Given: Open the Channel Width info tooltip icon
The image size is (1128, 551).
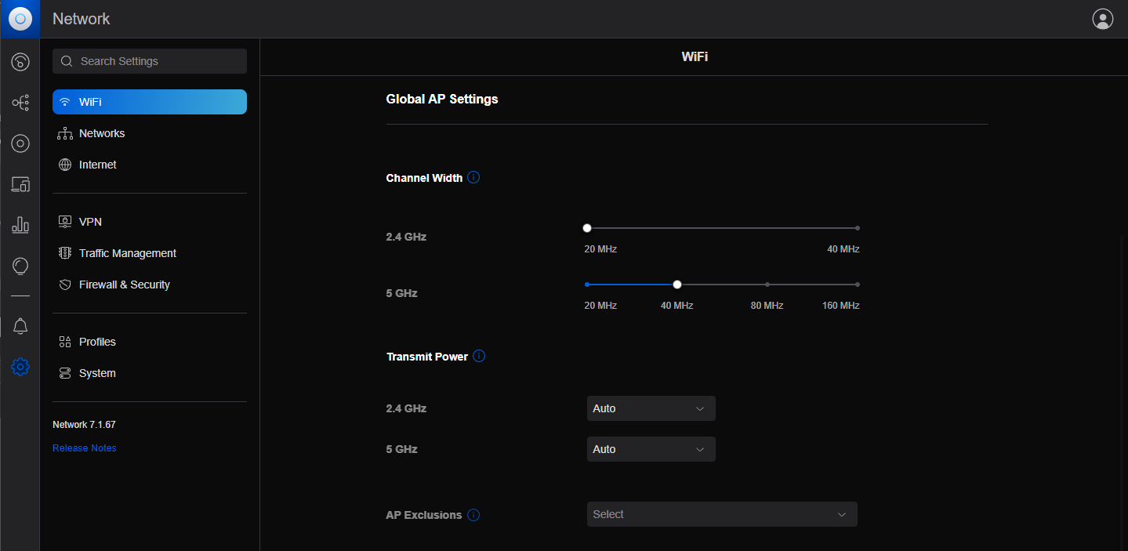Looking at the screenshot, I should pos(473,177).
